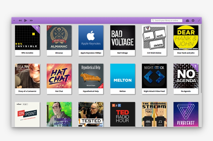Start playback with the play button
213x141 pixels.
pyautogui.click(x=26, y=20)
